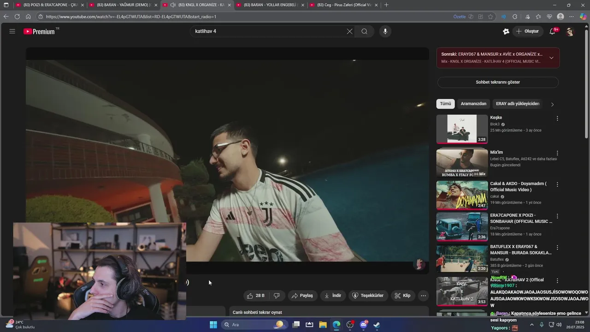Click the magnifier search button

[x=365, y=31]
